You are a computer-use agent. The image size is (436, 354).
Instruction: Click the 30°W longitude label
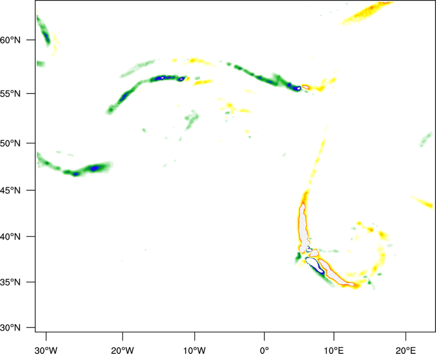click(46, 350)
